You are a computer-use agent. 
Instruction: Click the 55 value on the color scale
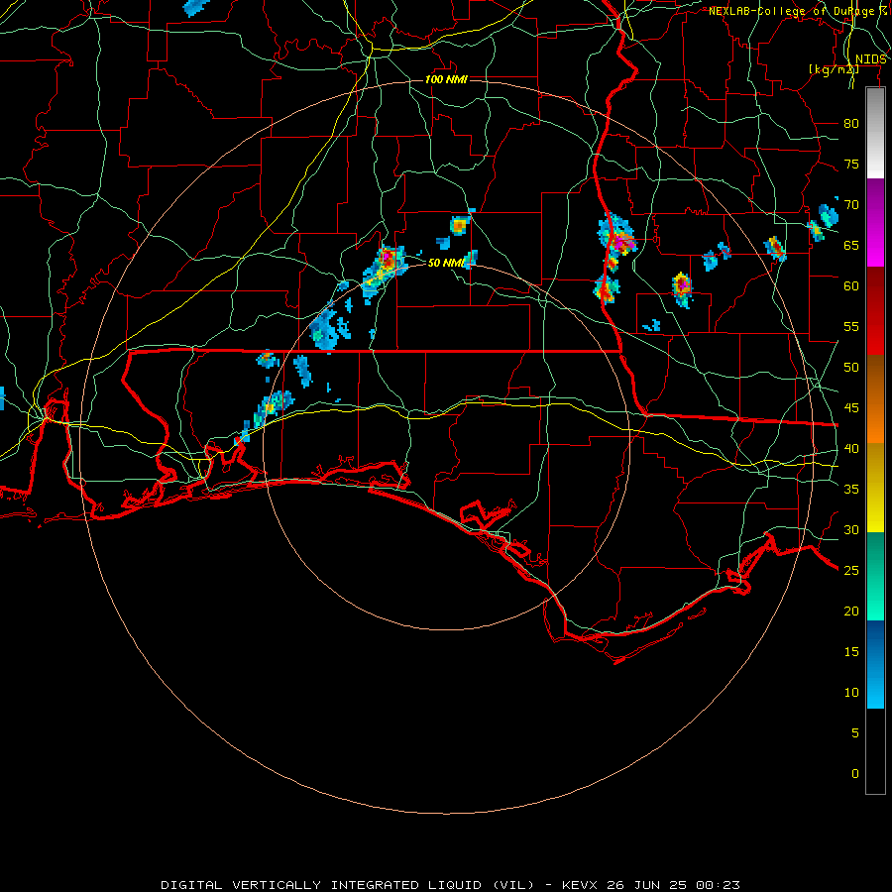[x=851, y=326]
